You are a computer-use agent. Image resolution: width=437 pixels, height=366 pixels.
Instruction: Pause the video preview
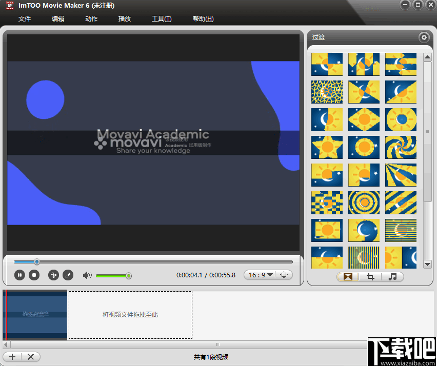pyautogui.click(x=19, y=275)
